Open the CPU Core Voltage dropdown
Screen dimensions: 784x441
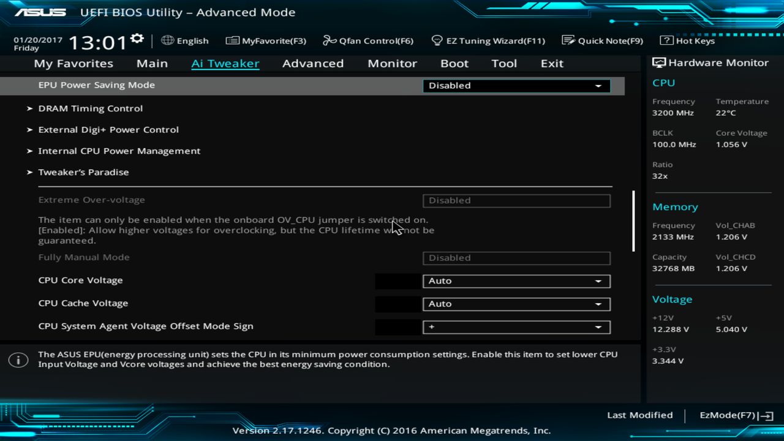(516, 281)
